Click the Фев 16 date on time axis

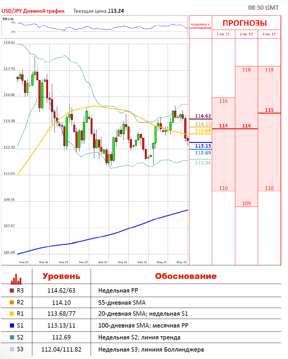point(122,262)
